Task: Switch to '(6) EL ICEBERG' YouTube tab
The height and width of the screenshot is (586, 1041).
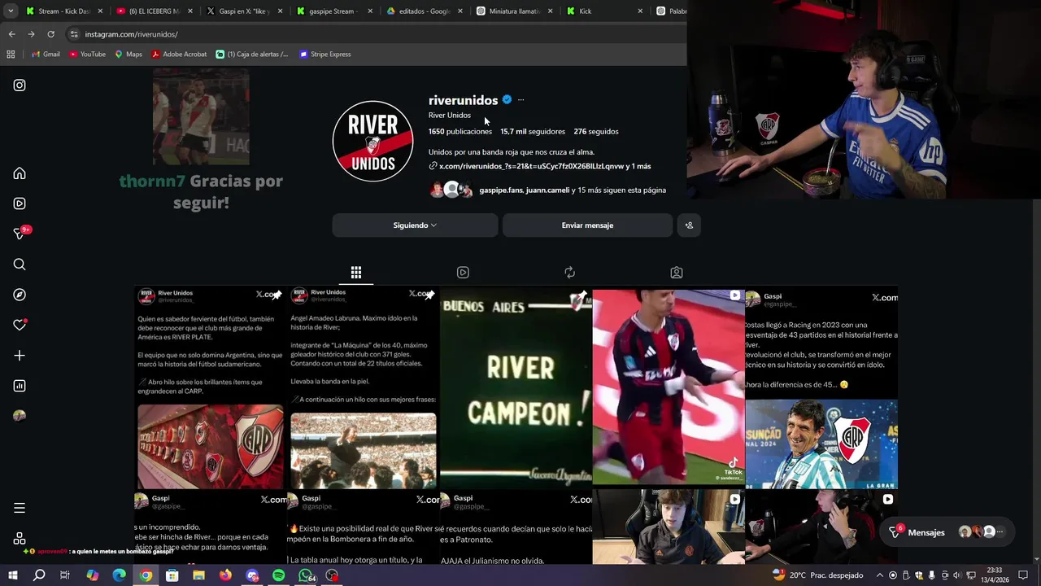Action: coord(155,11)
